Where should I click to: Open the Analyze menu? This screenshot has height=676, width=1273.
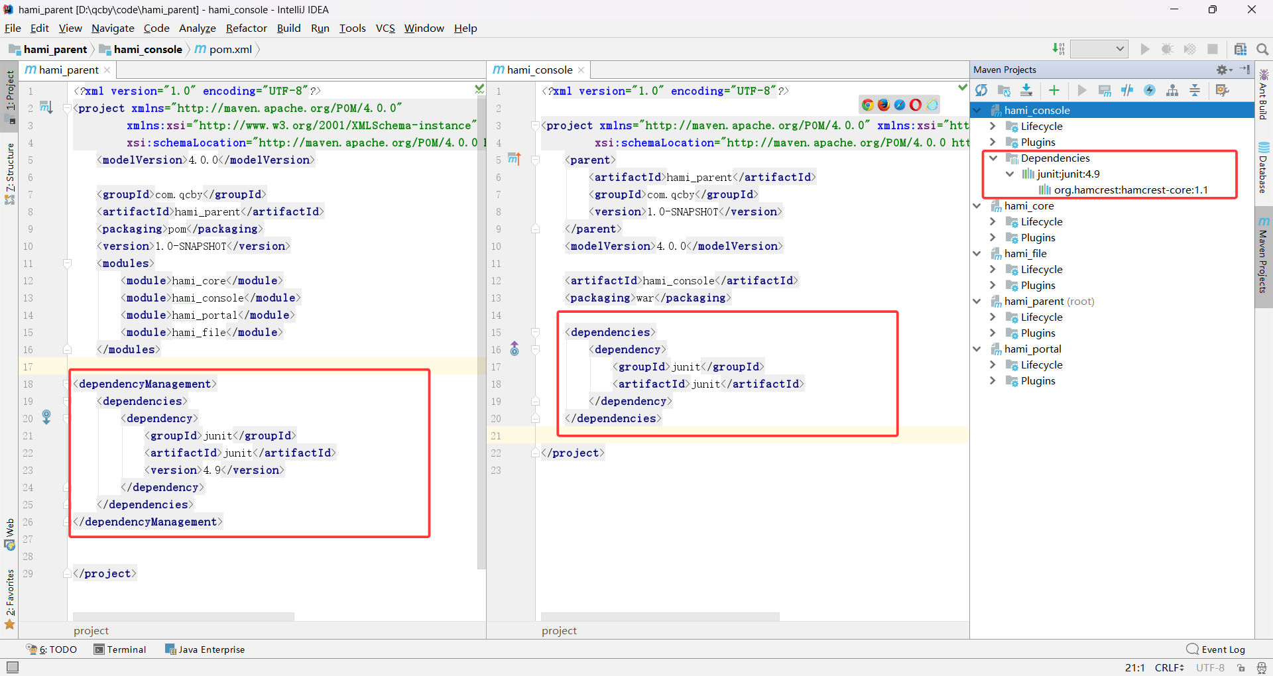tap(197, 28)
